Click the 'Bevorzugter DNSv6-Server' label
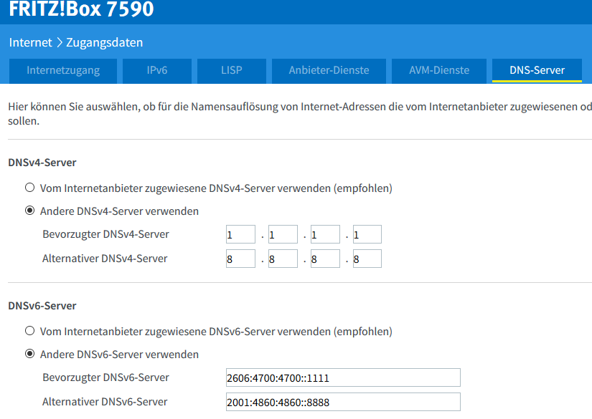Screen dimensions: 592x419 [105, 377]
